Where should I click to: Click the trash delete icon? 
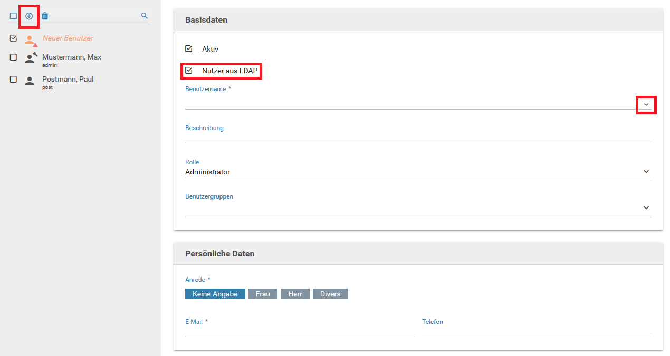pos(45,16)
